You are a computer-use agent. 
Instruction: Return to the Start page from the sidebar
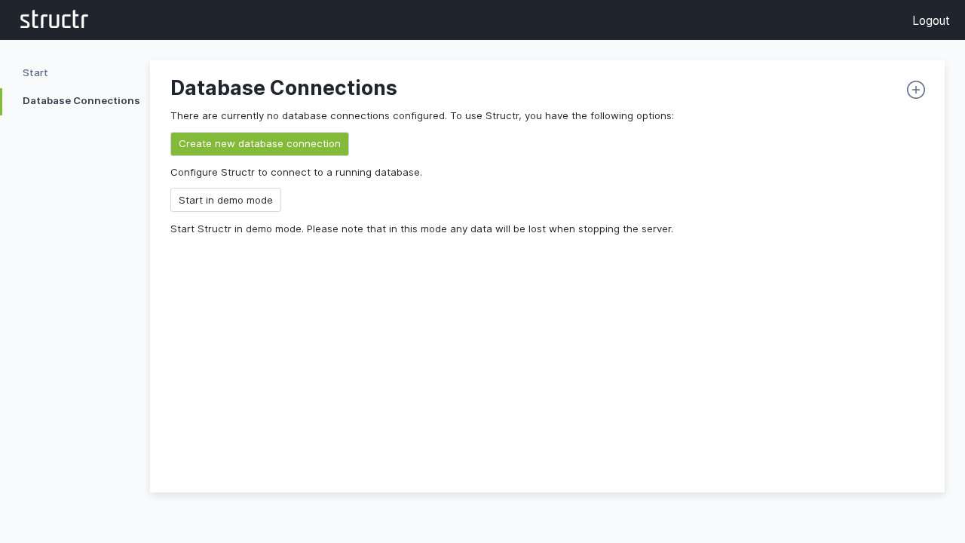point(35,72)
